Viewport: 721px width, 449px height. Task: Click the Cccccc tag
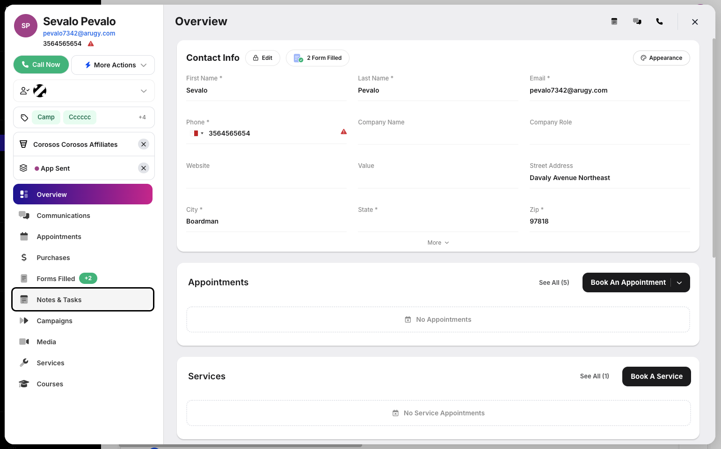(80, 117)
